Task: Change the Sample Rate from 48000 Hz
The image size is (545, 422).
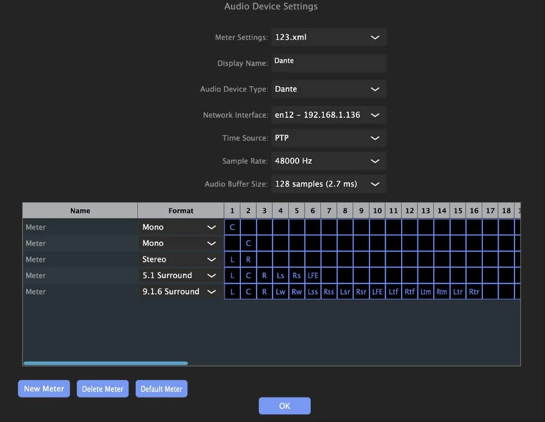Action: 329,161
